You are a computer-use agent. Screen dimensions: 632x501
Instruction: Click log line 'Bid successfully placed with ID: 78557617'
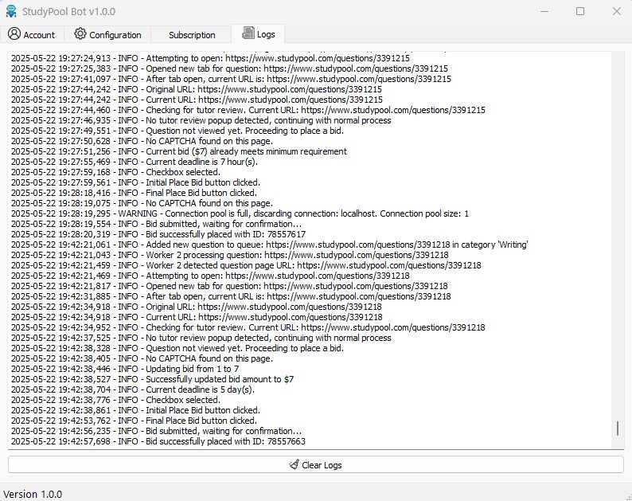158,234
